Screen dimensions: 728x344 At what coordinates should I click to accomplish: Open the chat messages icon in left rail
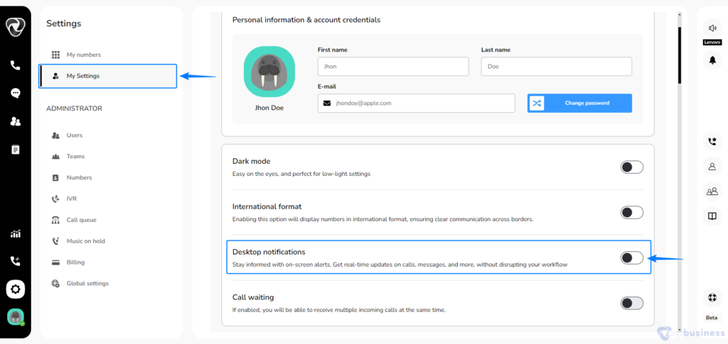16,93
